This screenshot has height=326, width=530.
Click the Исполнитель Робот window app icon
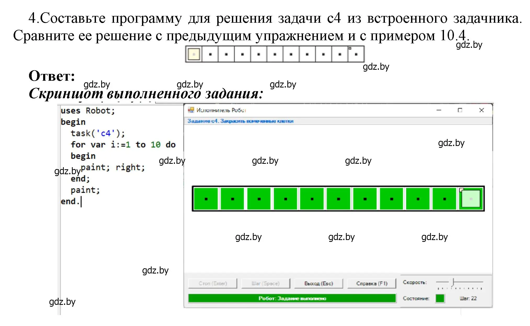tap(191, 110)
